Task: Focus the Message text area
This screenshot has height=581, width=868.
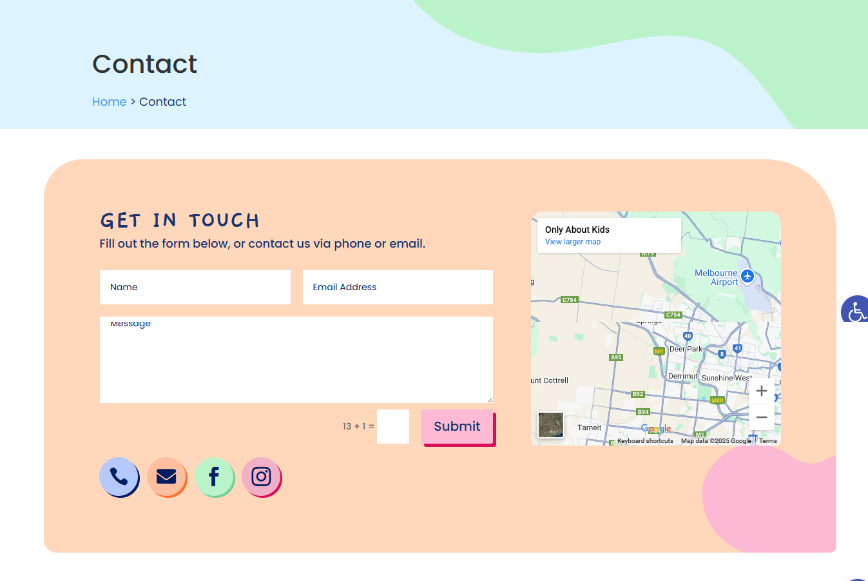Action: (296, 360)
